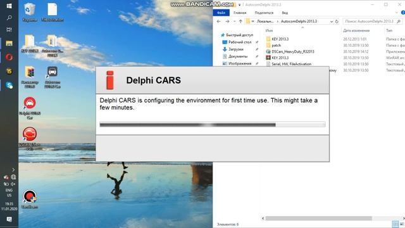The width and height of the screenshot is (405, 228).
Task: Open the yellow 15 app on the taskbar
Action: click(x=9, y=71)
